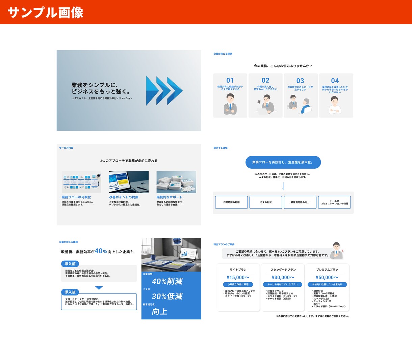Click the 導入後 outlined description box
The height and width of the screenshot is (340, 412).
tap(99, 302)
